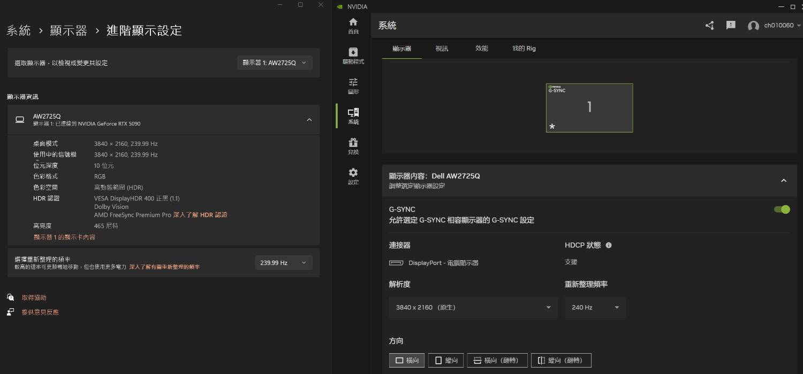The width and height of the screenshot is (803, 374).
Task: Open 設定 settings in NVIDIA sidebar
Action: pyautogui.click(x=353, y=176)
